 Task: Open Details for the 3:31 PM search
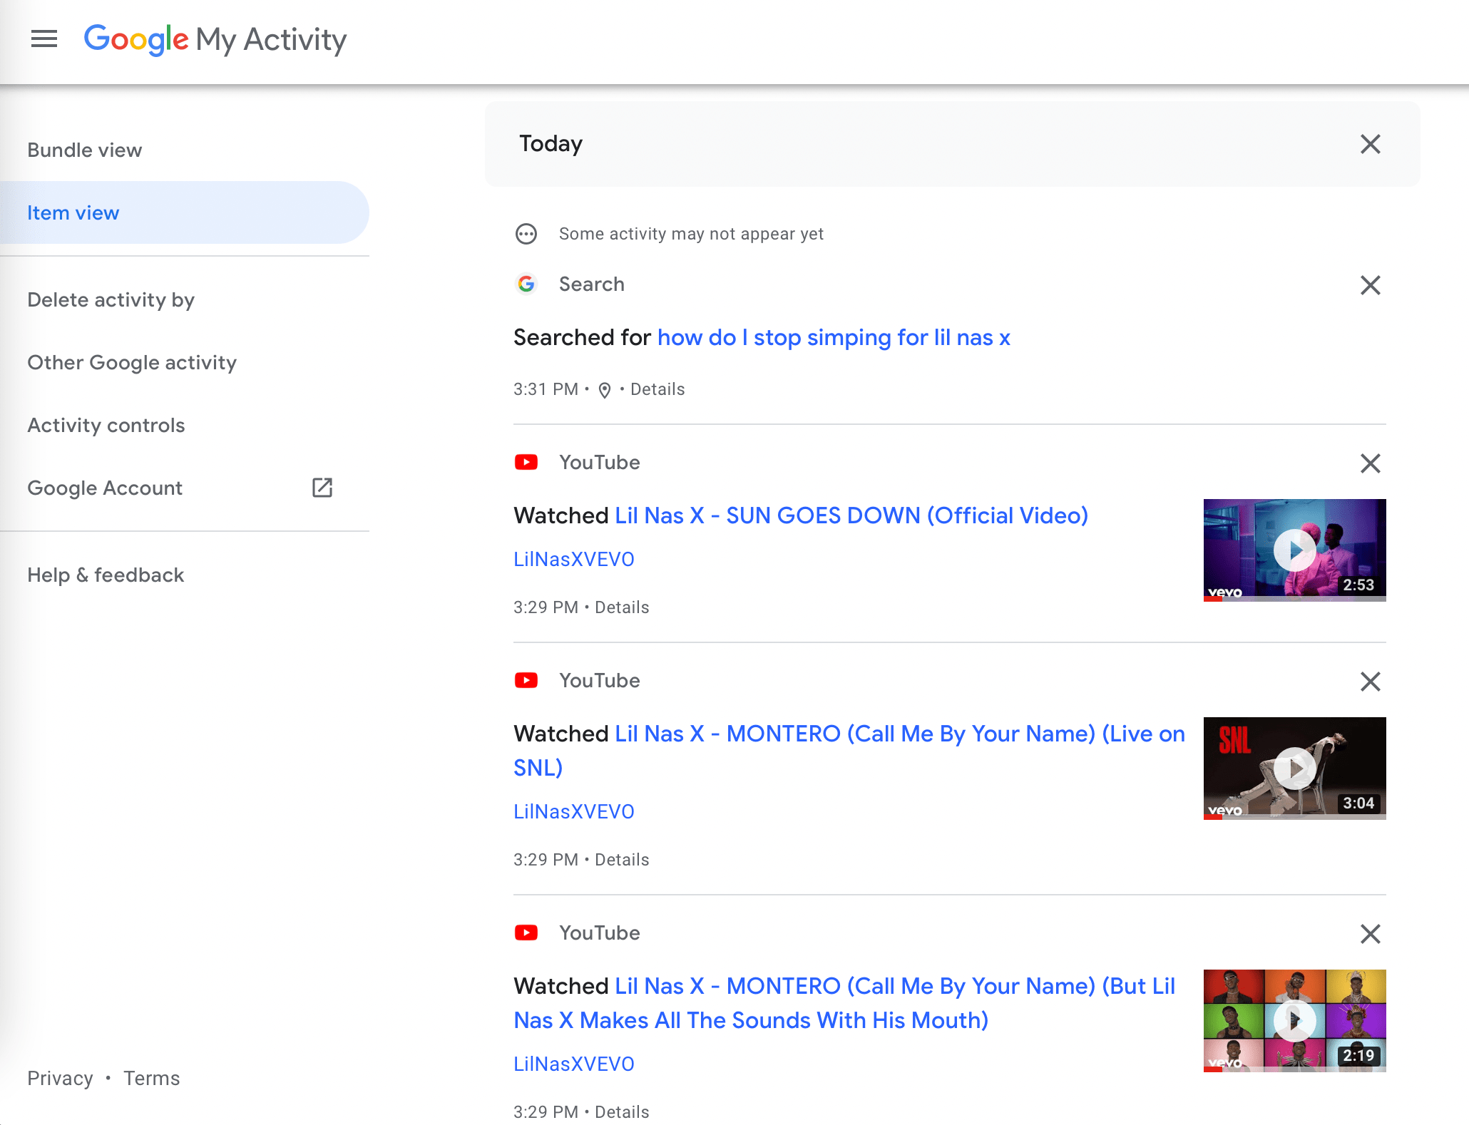click(657, 389)
